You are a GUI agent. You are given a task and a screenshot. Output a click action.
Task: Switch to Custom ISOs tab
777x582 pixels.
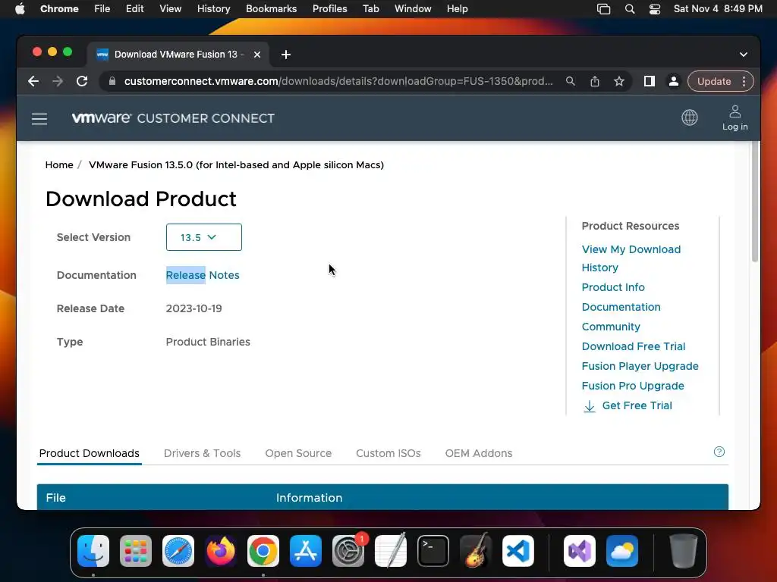(x=388, y=453)
